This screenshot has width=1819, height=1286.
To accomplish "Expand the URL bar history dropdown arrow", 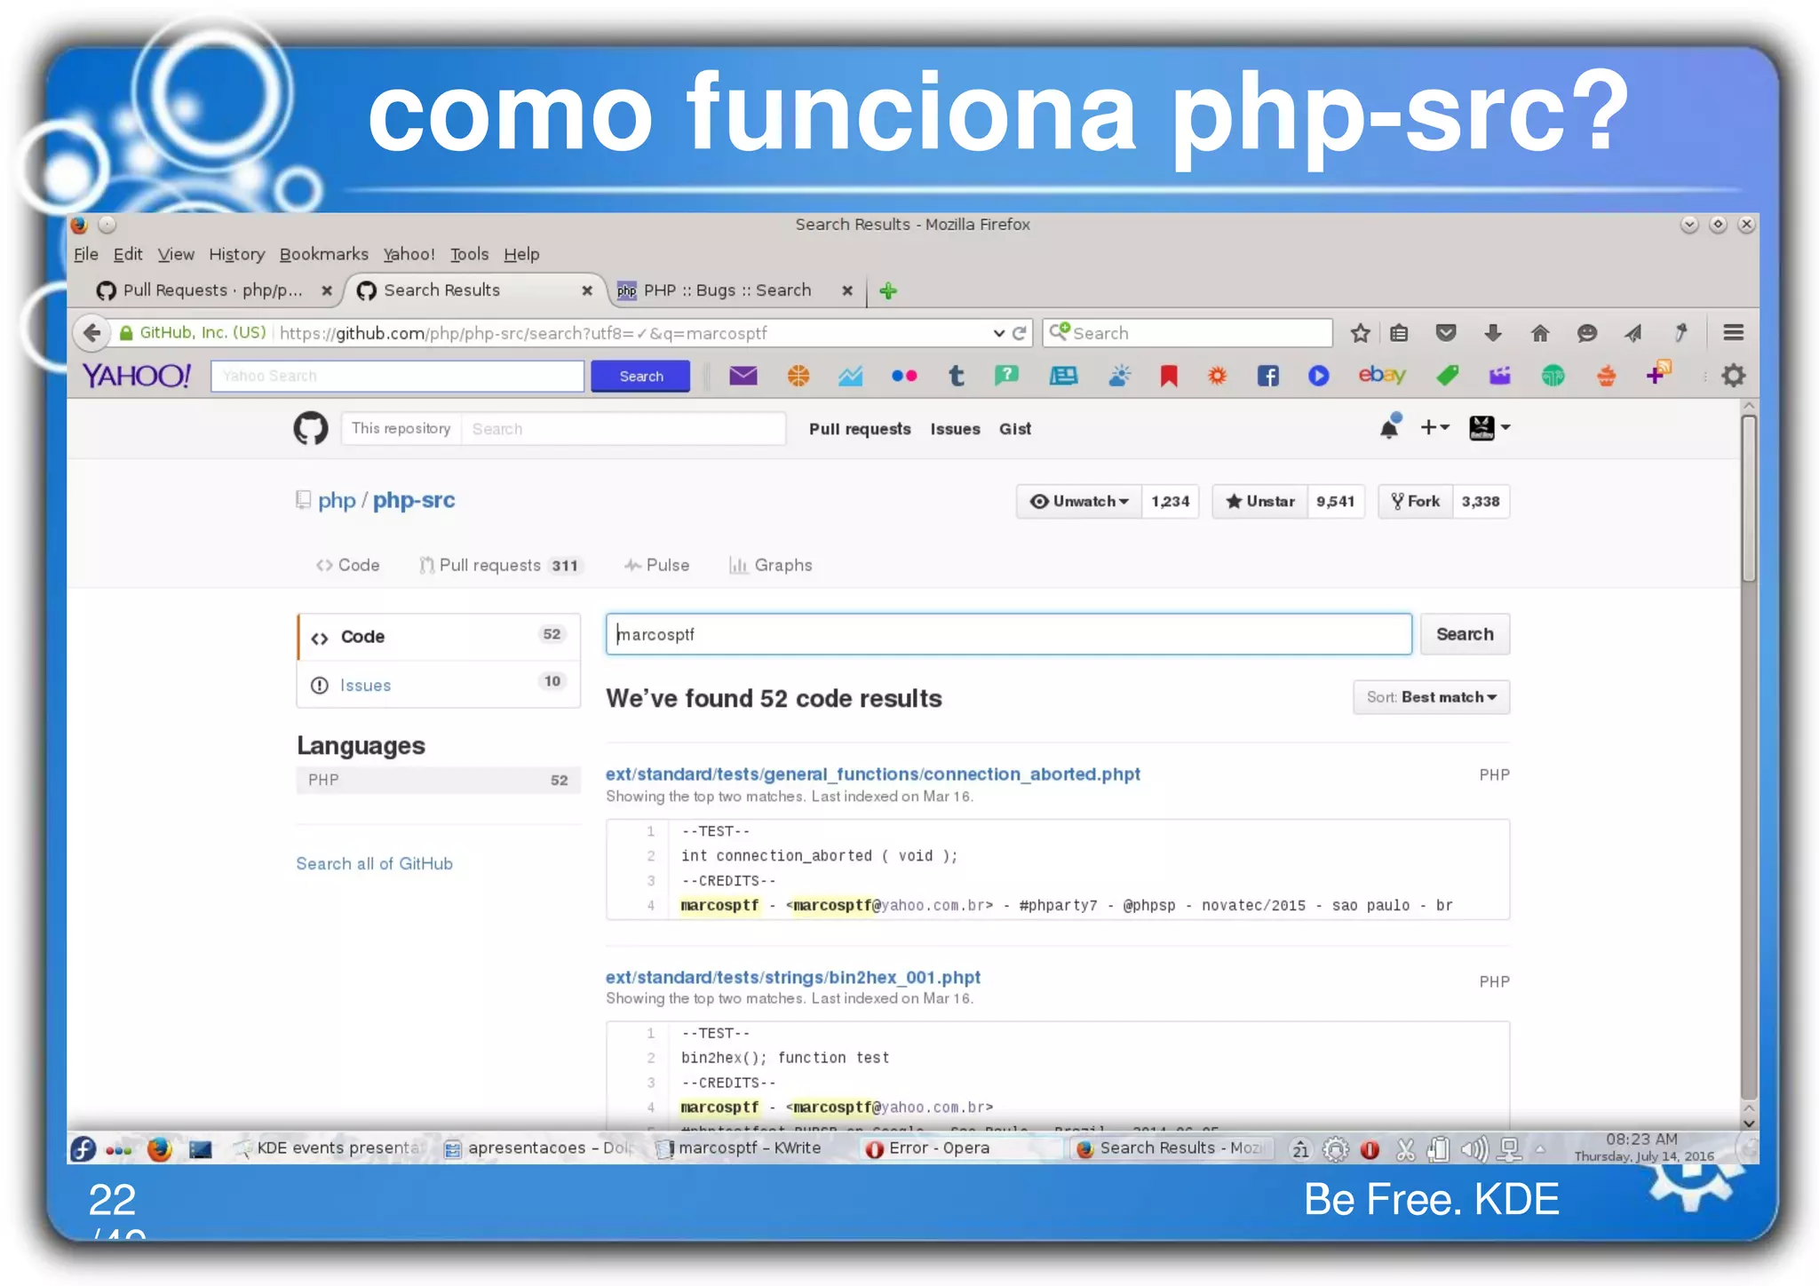I will pos(998,333).
